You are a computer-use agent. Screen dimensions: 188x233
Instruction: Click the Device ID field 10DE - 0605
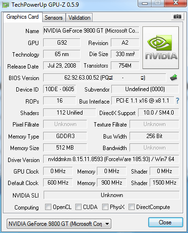pos(59,89)
